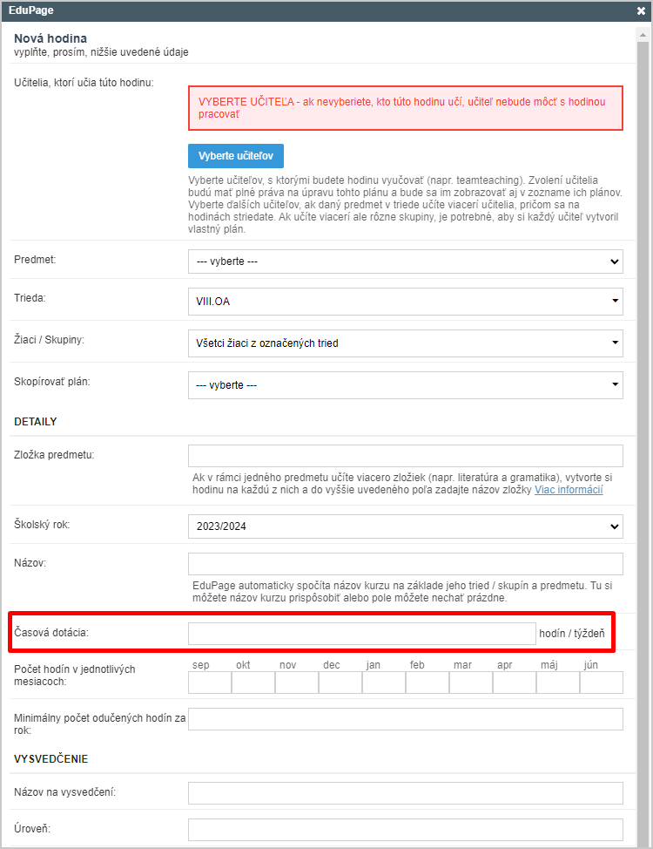Expand the Žiaci / Skupiny dropdown

405,343
